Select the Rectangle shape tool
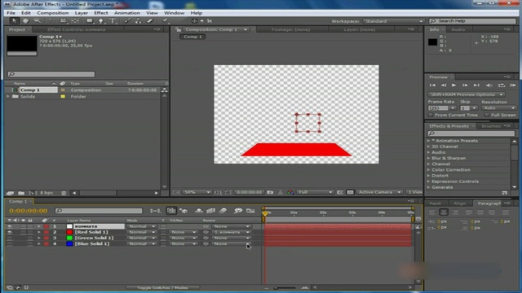 pyautogui.click(x=89, y=21)
